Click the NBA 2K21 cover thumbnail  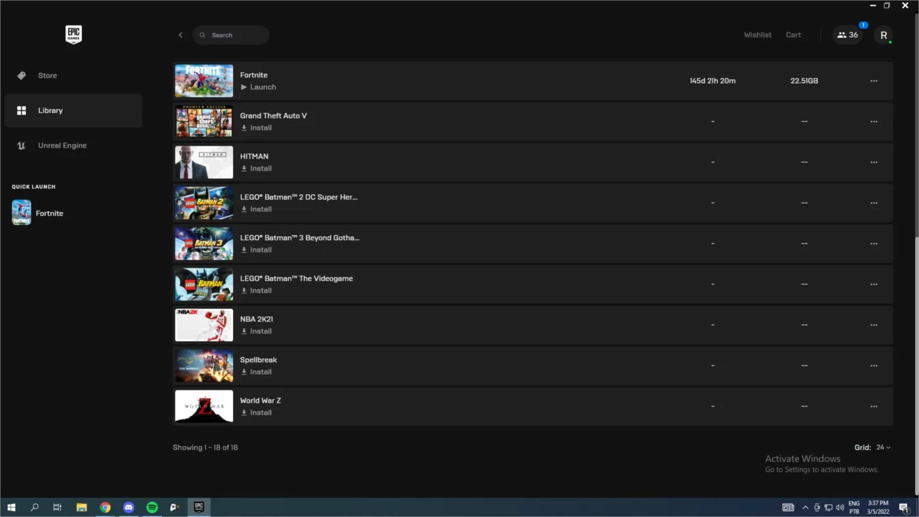[204, 325]
